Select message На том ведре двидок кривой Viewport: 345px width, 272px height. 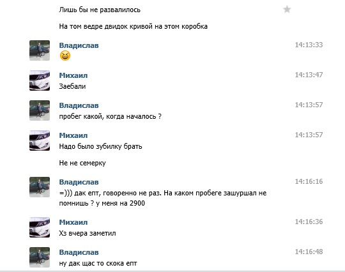[133, 27]
